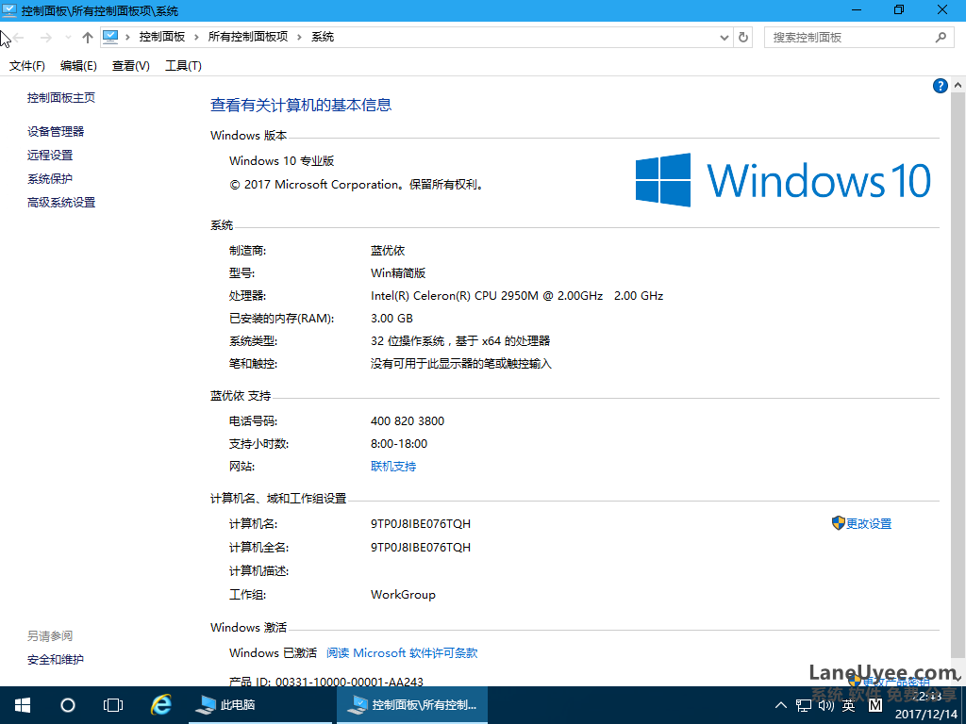Refresh the System page
The width and height of the screenshot is (966, 724).
click(743, 38)
